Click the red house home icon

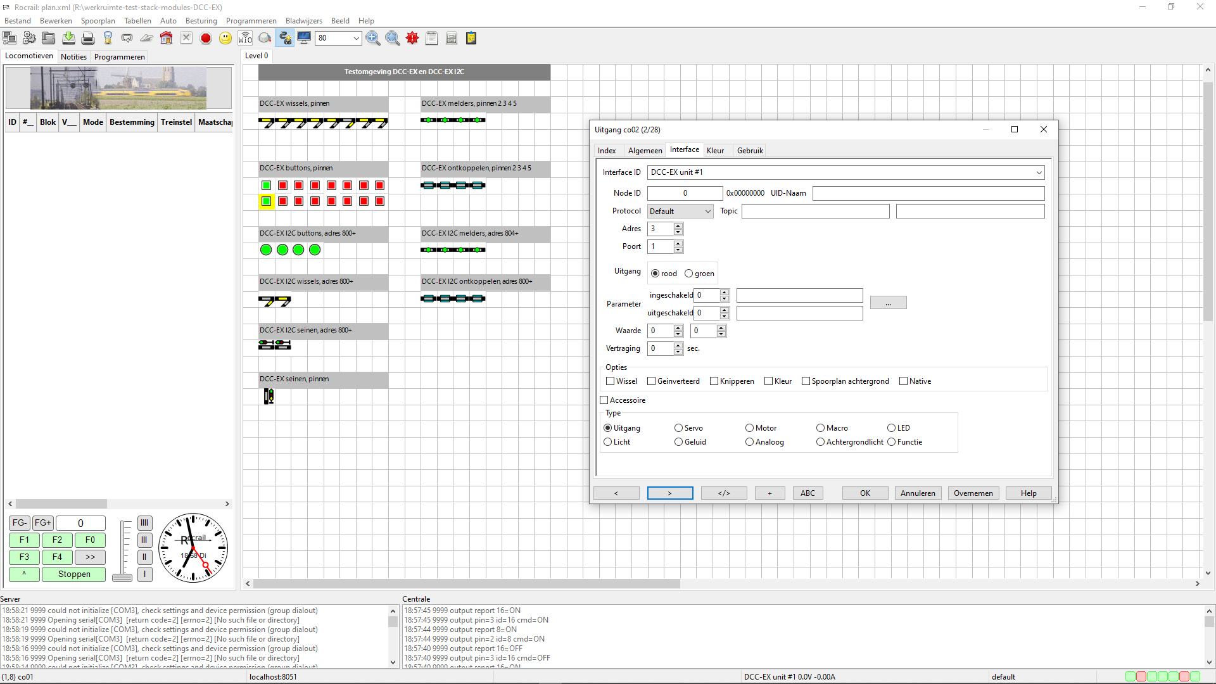(166, 39)
